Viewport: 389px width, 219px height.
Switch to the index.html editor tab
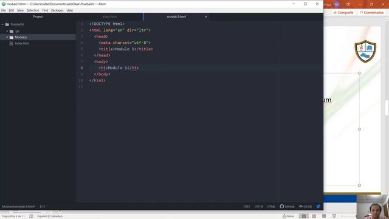[x=109, y=16]
